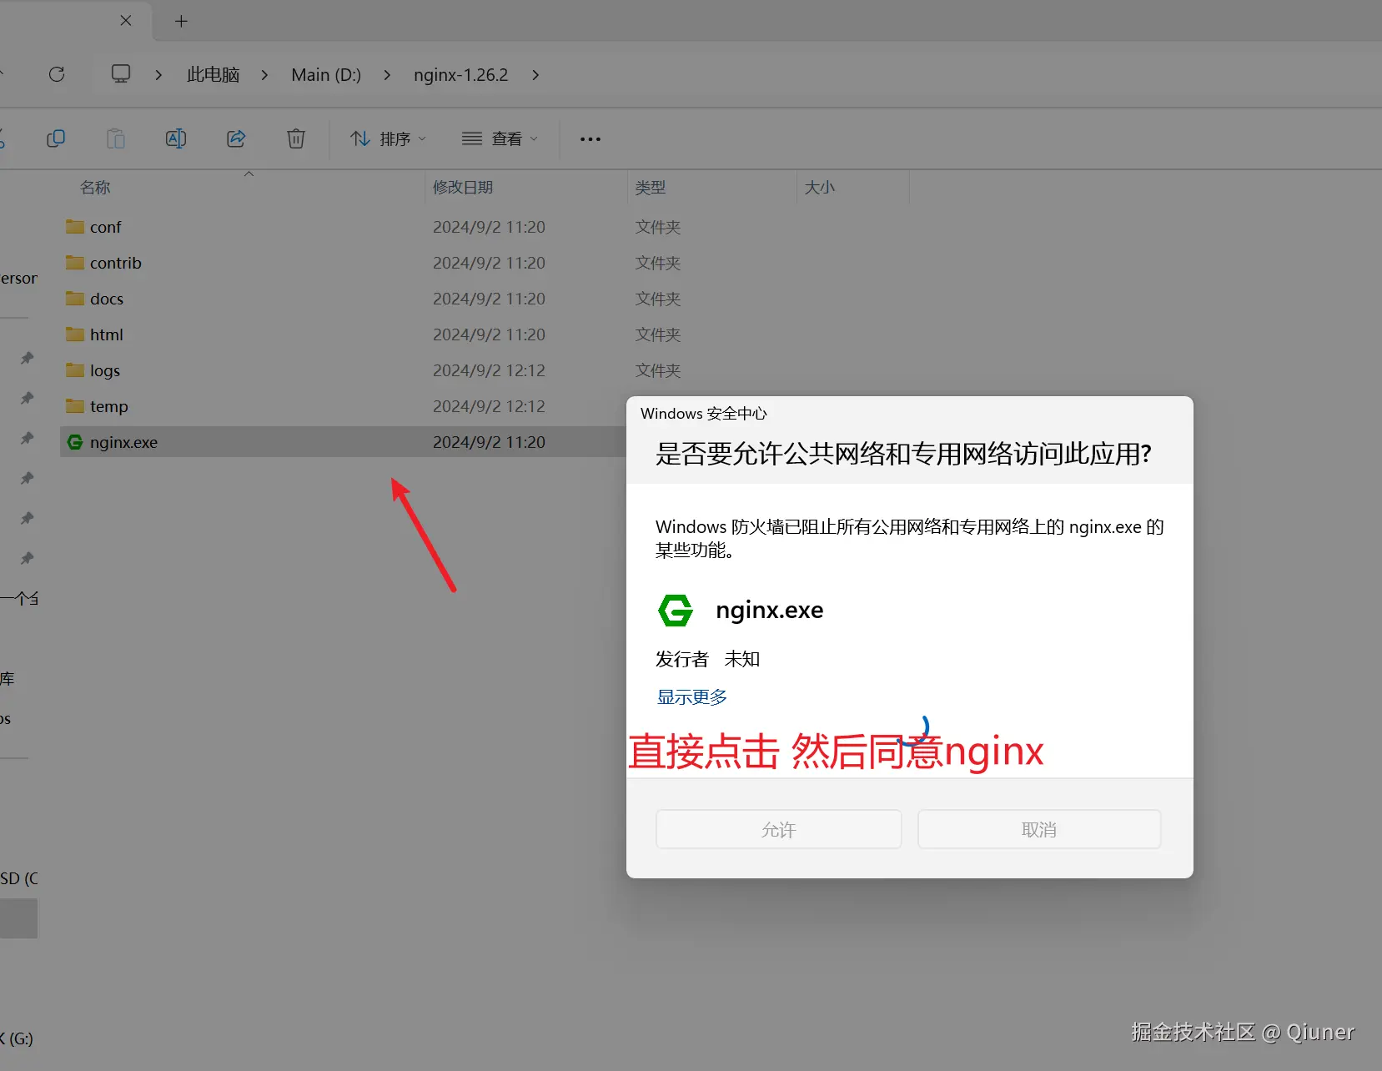Click the copy icon in the toolbar

pyautogui.click(x=56, y=138)
